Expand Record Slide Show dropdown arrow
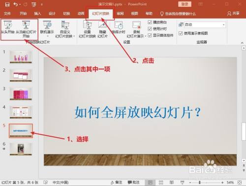Image resolution: width=246 pixels, height=186 pixels. 146,36
